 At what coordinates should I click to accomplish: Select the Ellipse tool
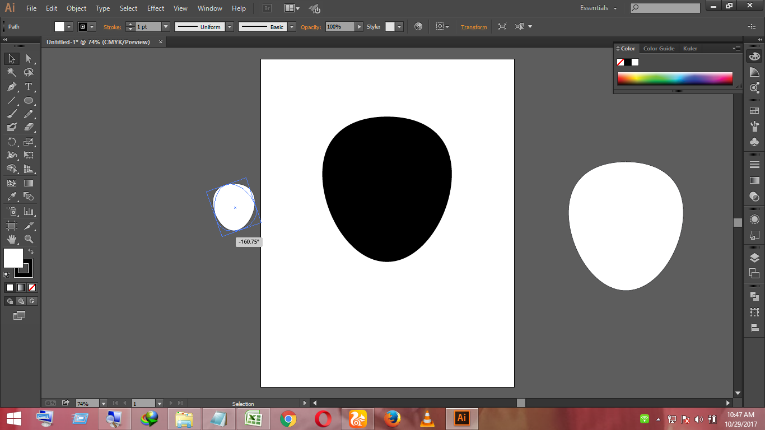click(29, 101)
